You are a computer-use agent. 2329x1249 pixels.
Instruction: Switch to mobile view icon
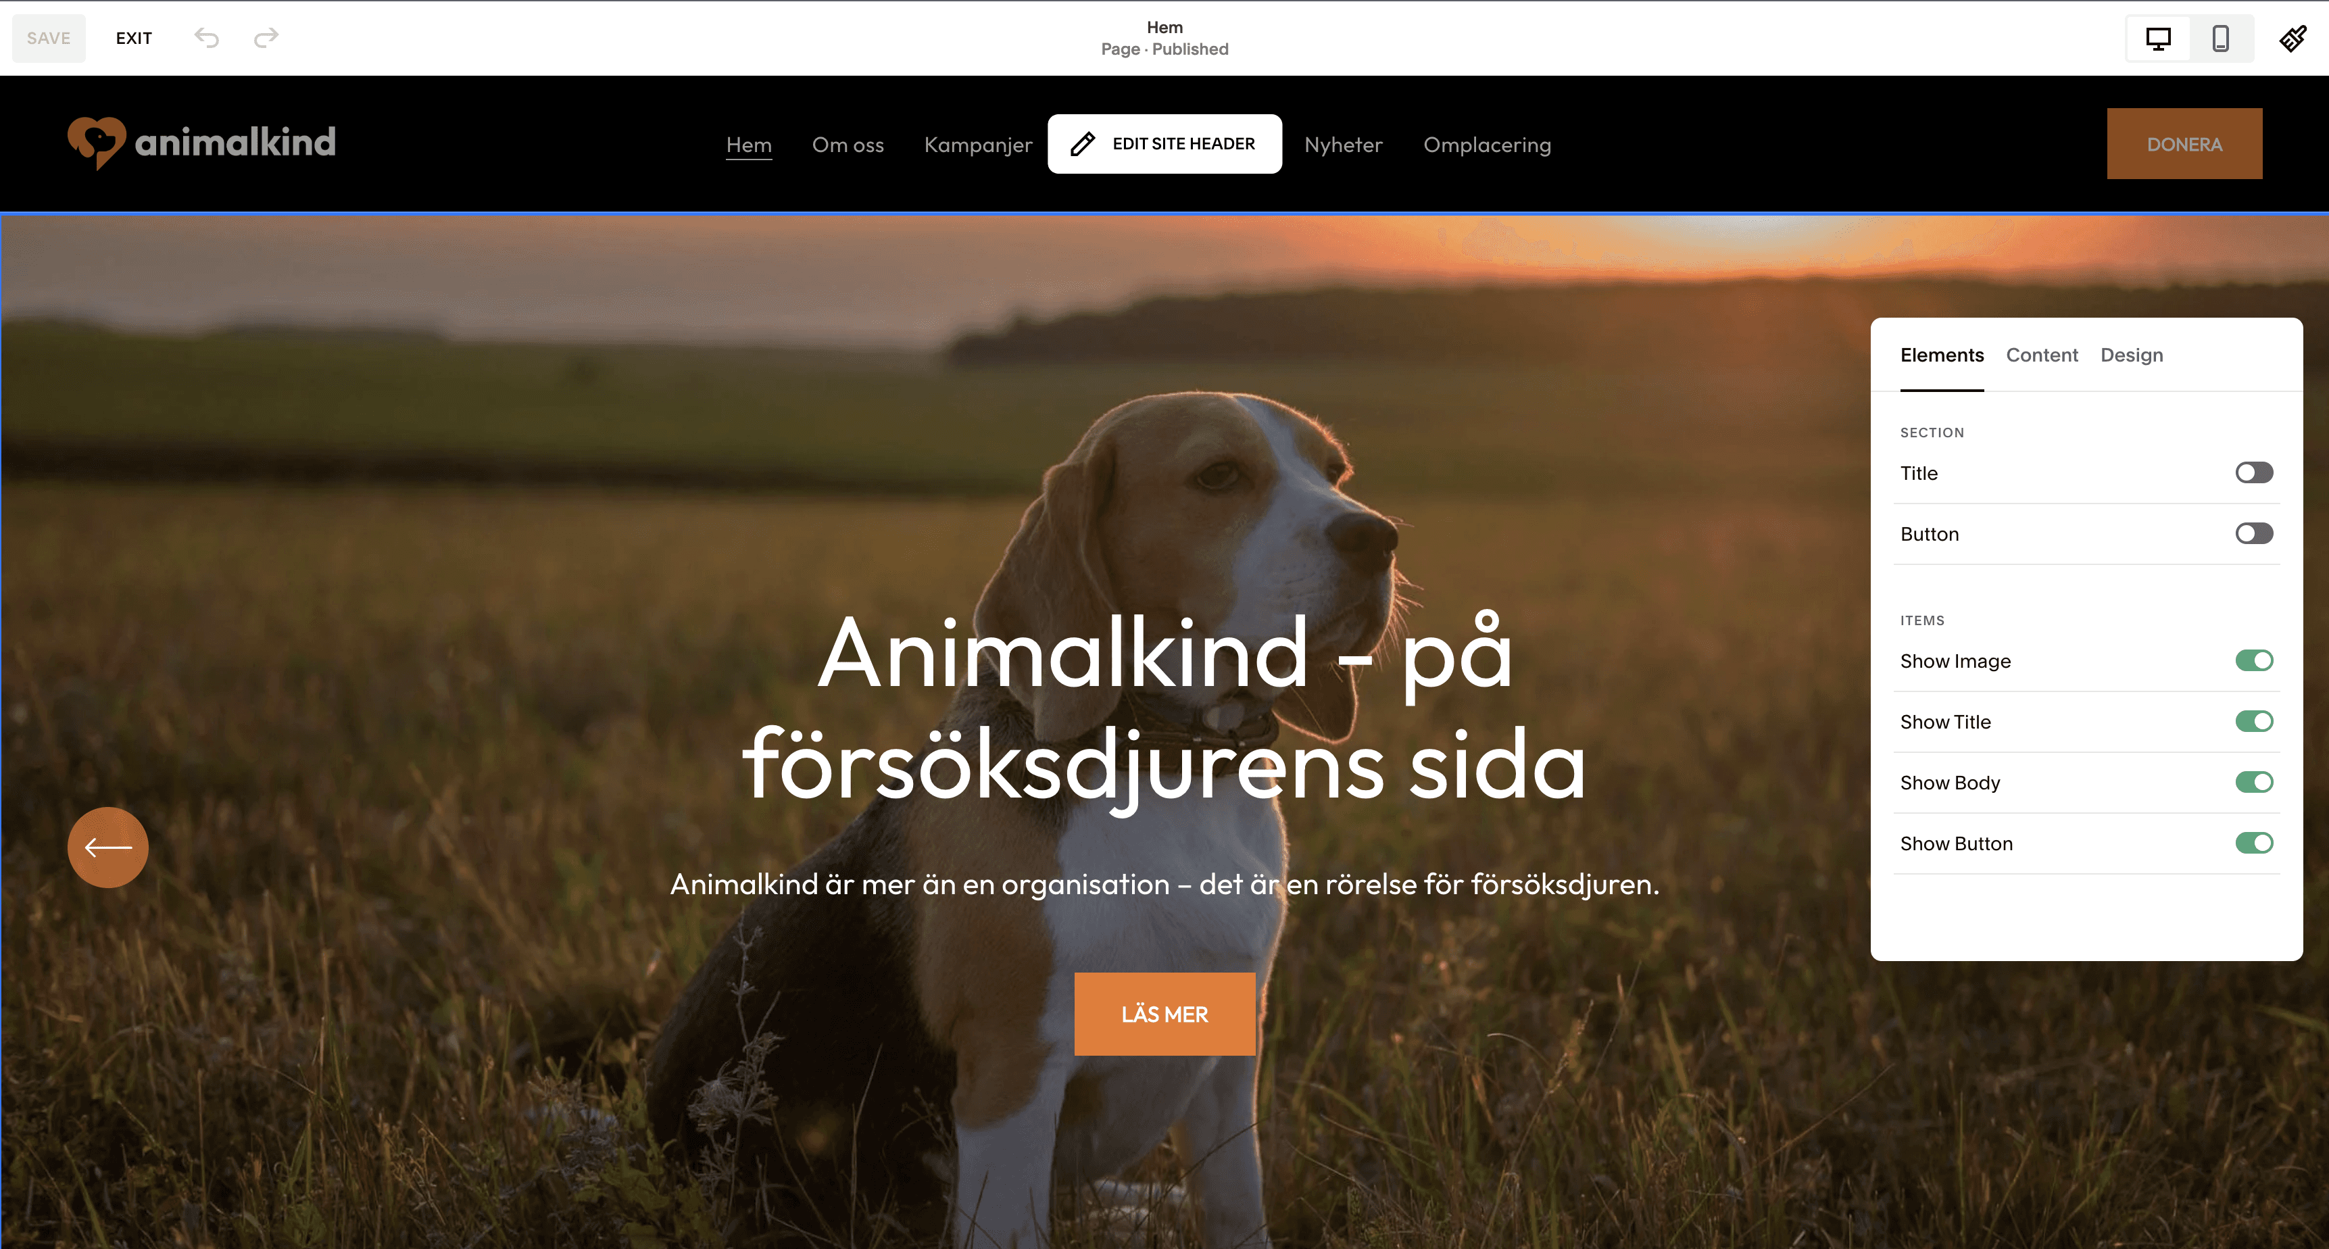[x=2220, y=38]
